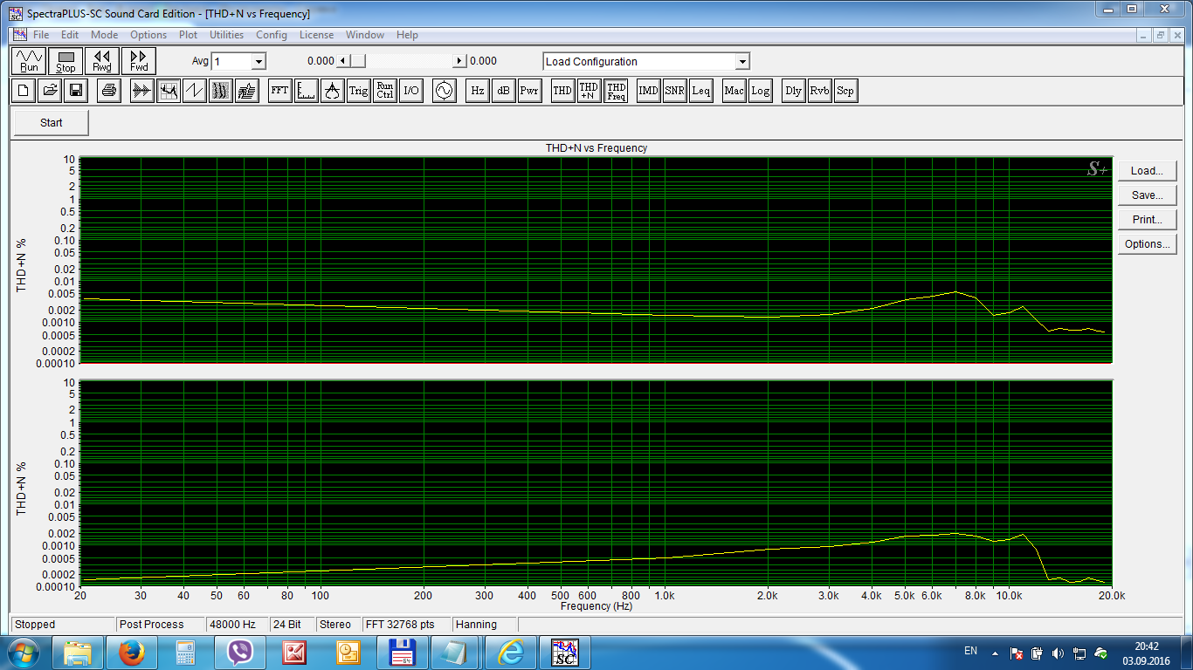Select the THD+N utility icon
This screenshot has width=1193, height=670.
pyautogui.click(x=590, y=91)
